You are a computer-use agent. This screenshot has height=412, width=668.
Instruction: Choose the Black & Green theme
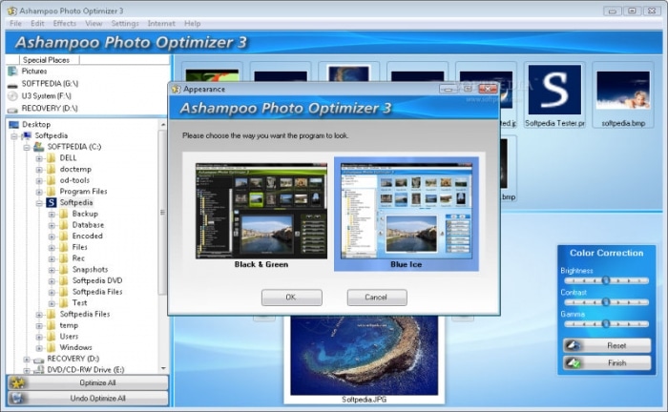261,215
